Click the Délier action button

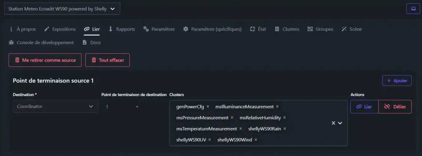(395, 107)
